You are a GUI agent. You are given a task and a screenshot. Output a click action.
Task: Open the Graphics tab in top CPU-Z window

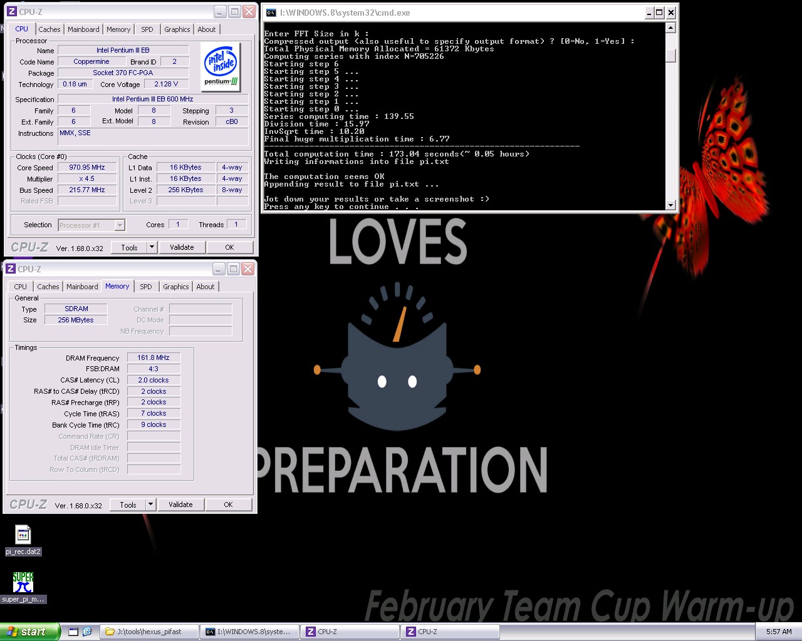point(177,29)
